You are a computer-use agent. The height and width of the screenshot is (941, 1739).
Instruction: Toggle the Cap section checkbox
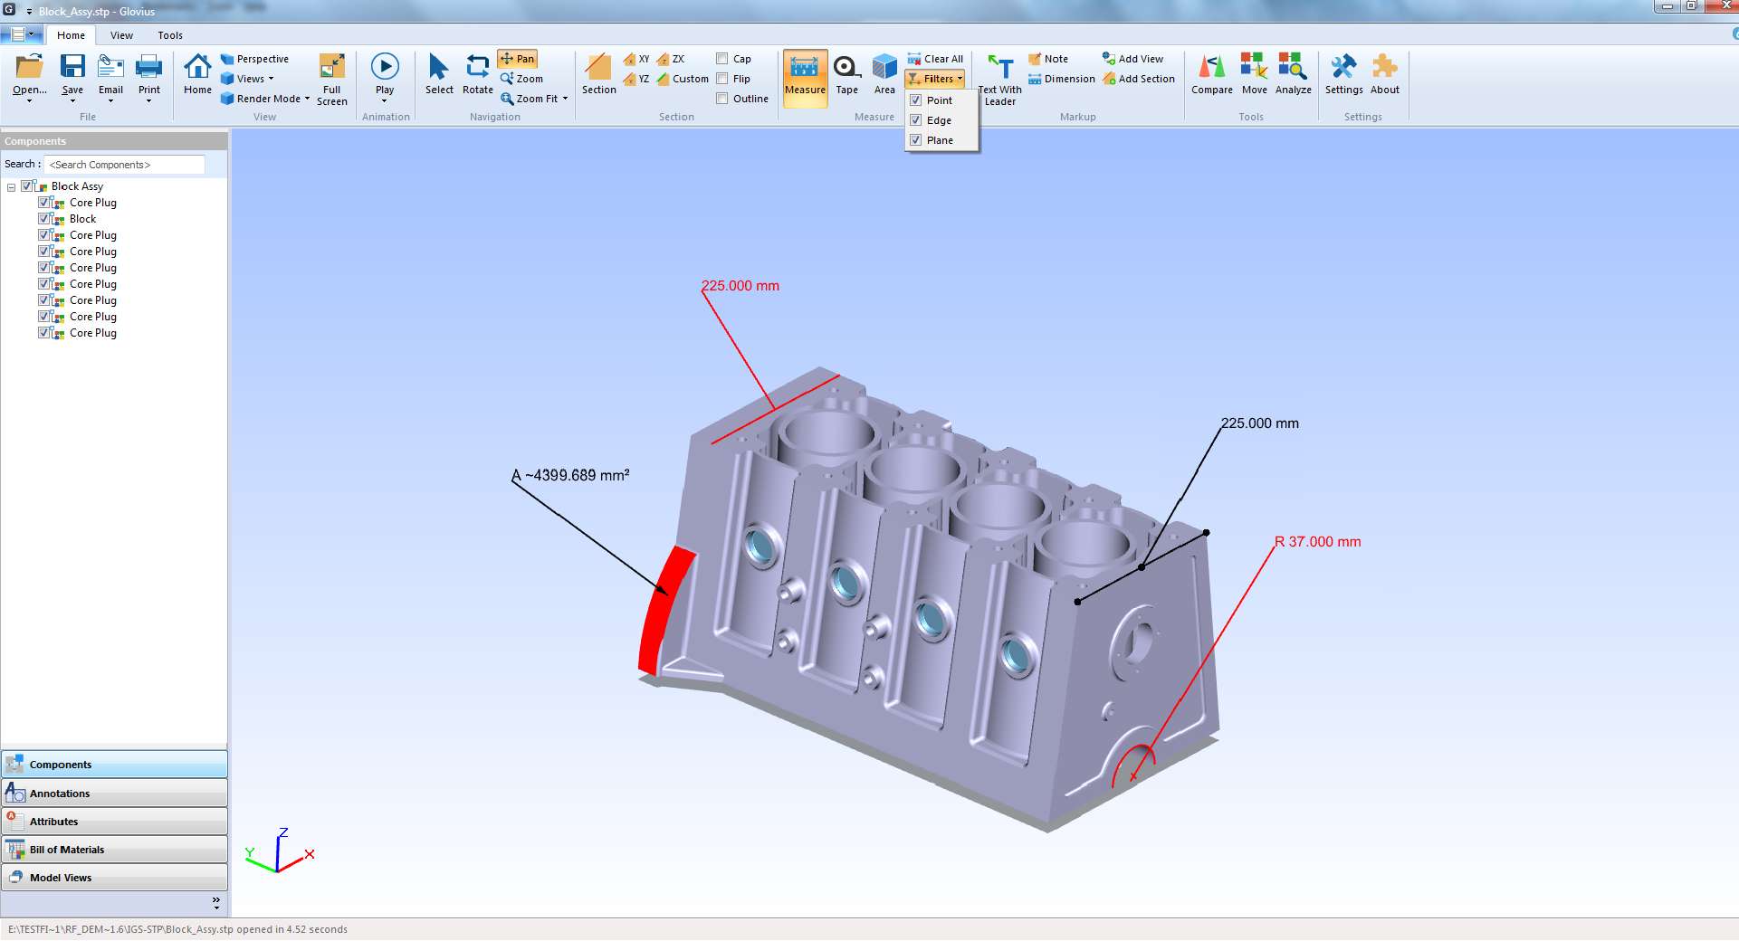tap(722, 59)
